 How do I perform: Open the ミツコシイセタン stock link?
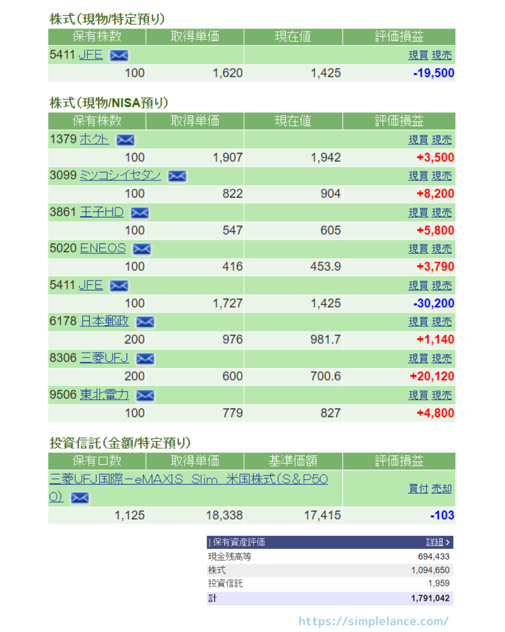click(x=120, y=175)
